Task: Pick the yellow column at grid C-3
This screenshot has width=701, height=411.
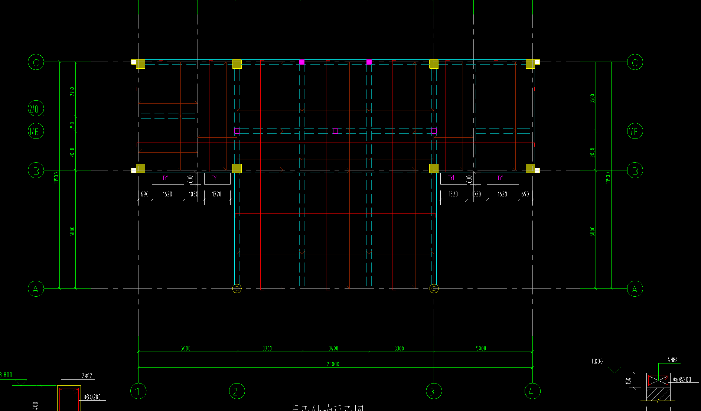Action: [434, 64]
